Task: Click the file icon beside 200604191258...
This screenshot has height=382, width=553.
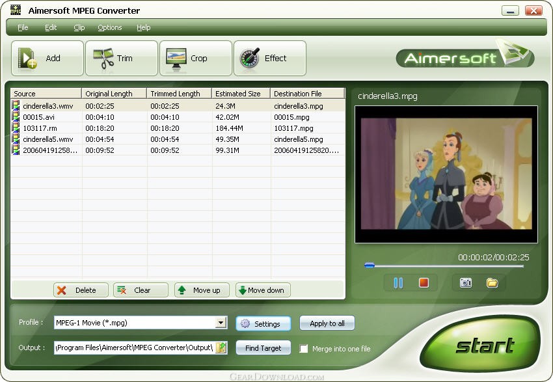Action: [16, 150]
